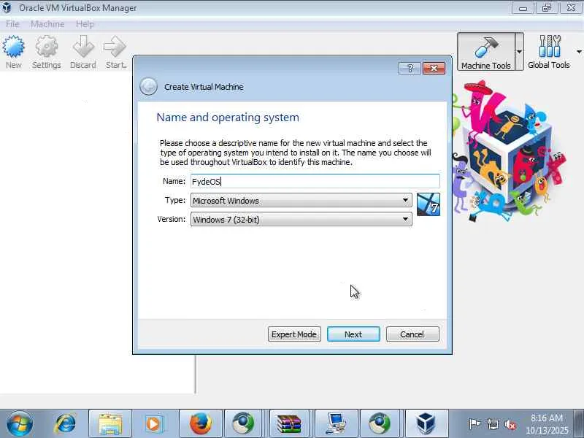The height and width of the screenshot is (438, 584).
Task: Cancel the virtual machine creation
Action: 412,334
